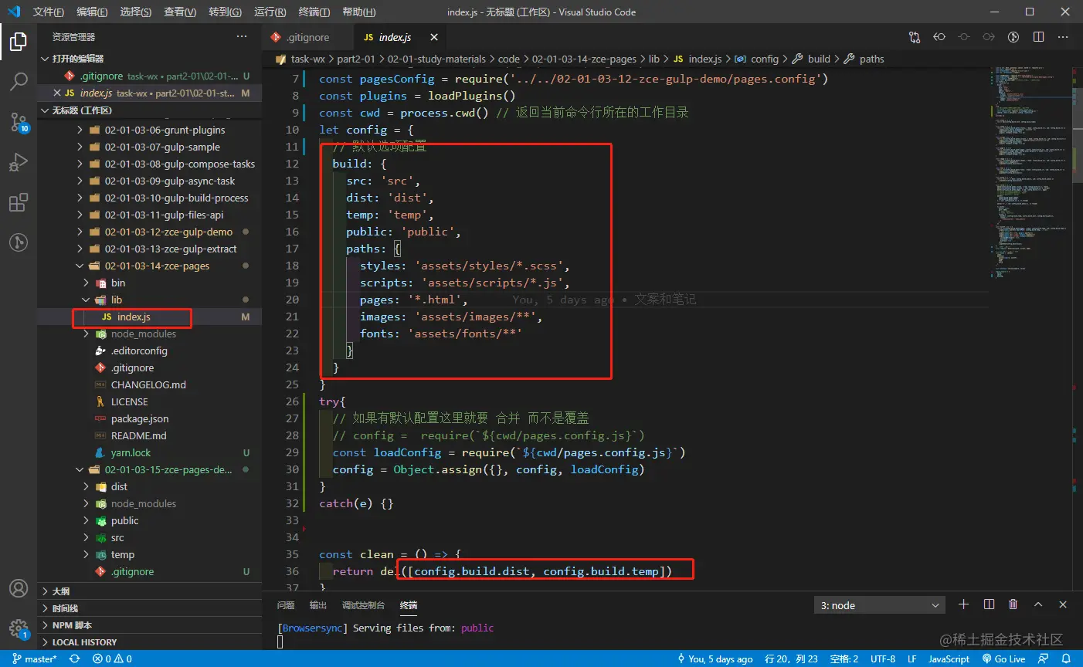This screenshot has width=1083, height=667.
Task: Open the Extensions view icon
Action: (19, 203)
